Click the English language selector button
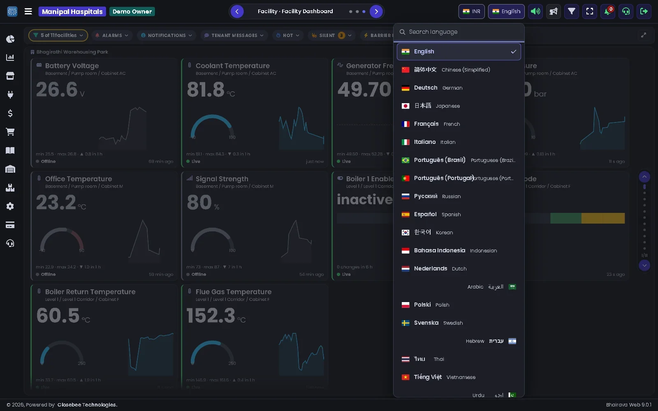The image size is (658, 411). (506, 12)
